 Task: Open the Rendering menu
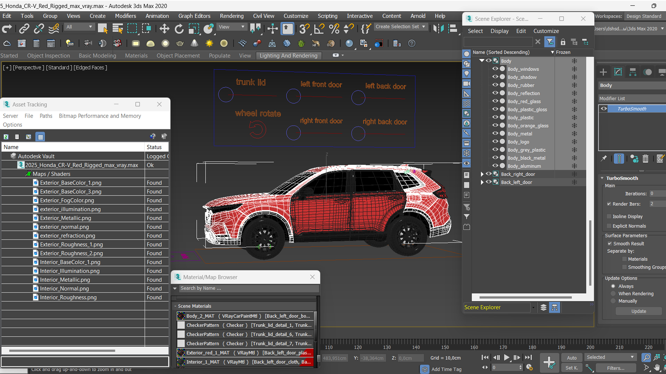coord(231,16)
